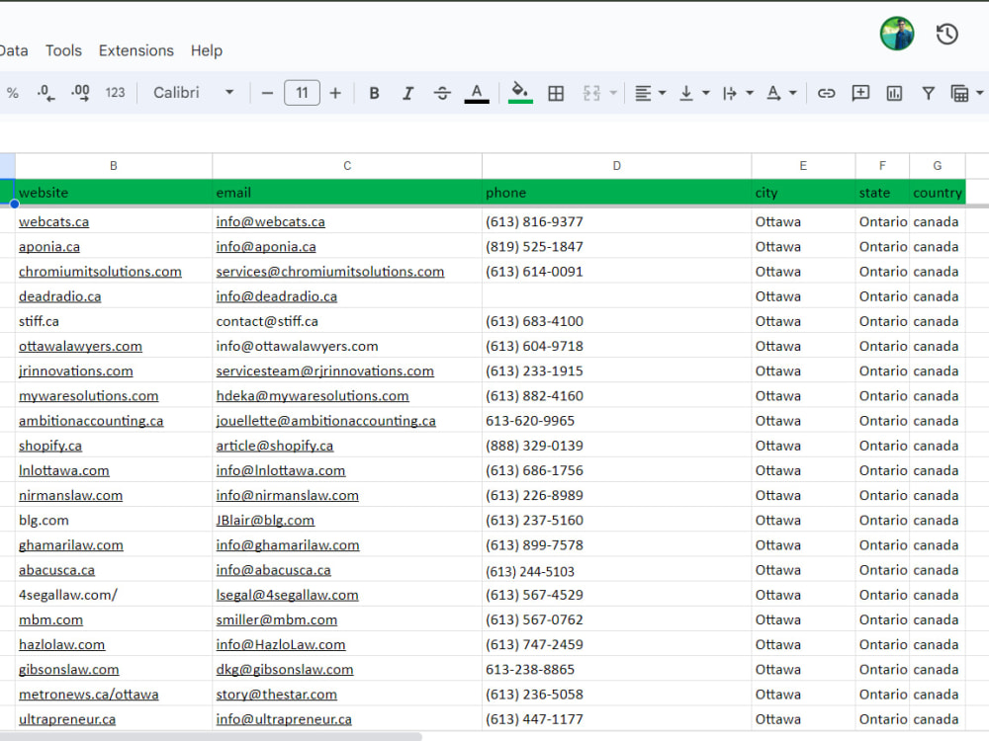
Task: Click story@thestar.com email link
Action: point(276,695)
